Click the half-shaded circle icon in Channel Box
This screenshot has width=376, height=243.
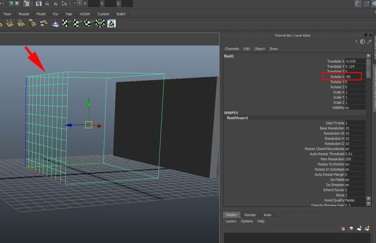click(363, 42)
